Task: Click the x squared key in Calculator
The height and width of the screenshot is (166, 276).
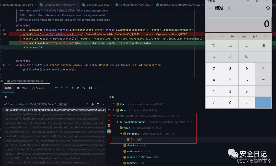Action: pos(230,57)
